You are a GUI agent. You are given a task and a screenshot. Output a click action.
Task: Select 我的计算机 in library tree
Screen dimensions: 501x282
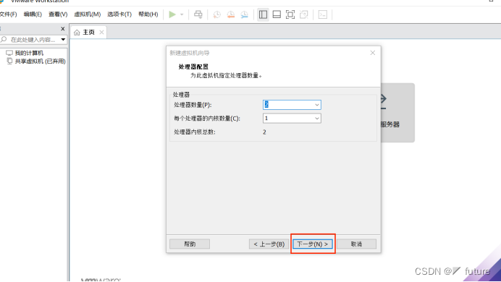click(x=29, y=53)
